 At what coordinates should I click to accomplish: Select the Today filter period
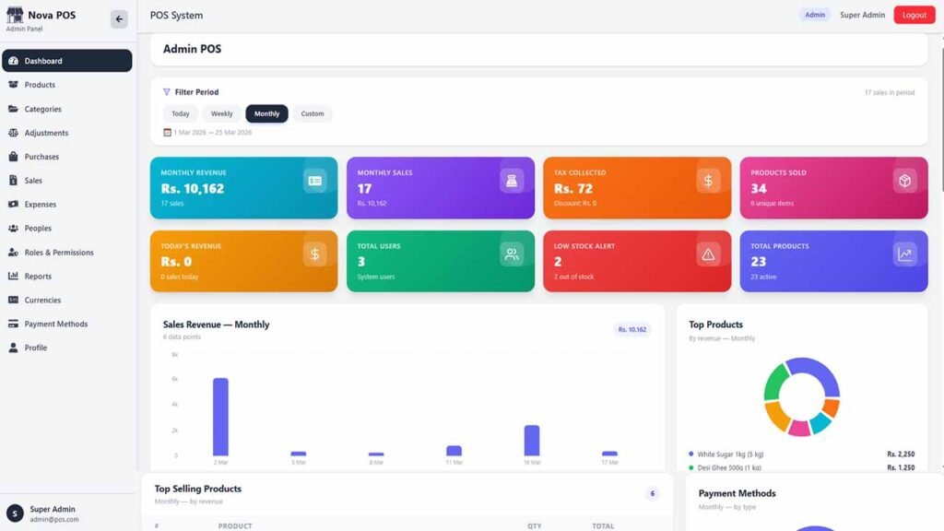(181, 114)
